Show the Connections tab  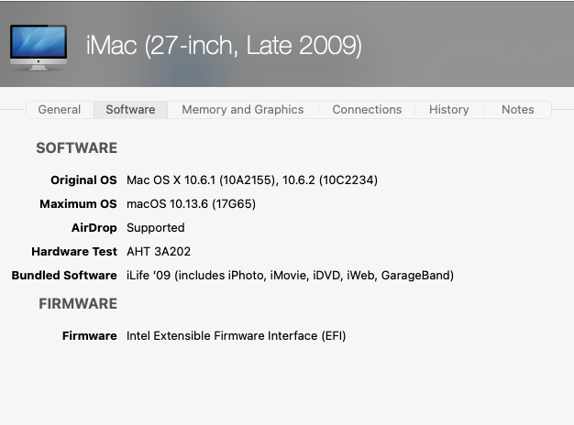(x=367, y=110)
